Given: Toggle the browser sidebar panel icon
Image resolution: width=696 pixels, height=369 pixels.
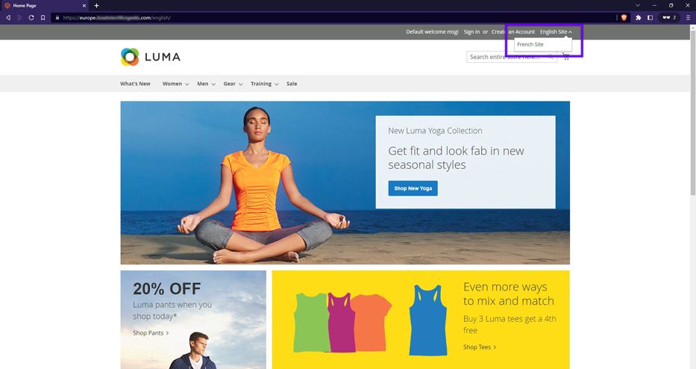Looking at the screenshot, I should [650, 18].
